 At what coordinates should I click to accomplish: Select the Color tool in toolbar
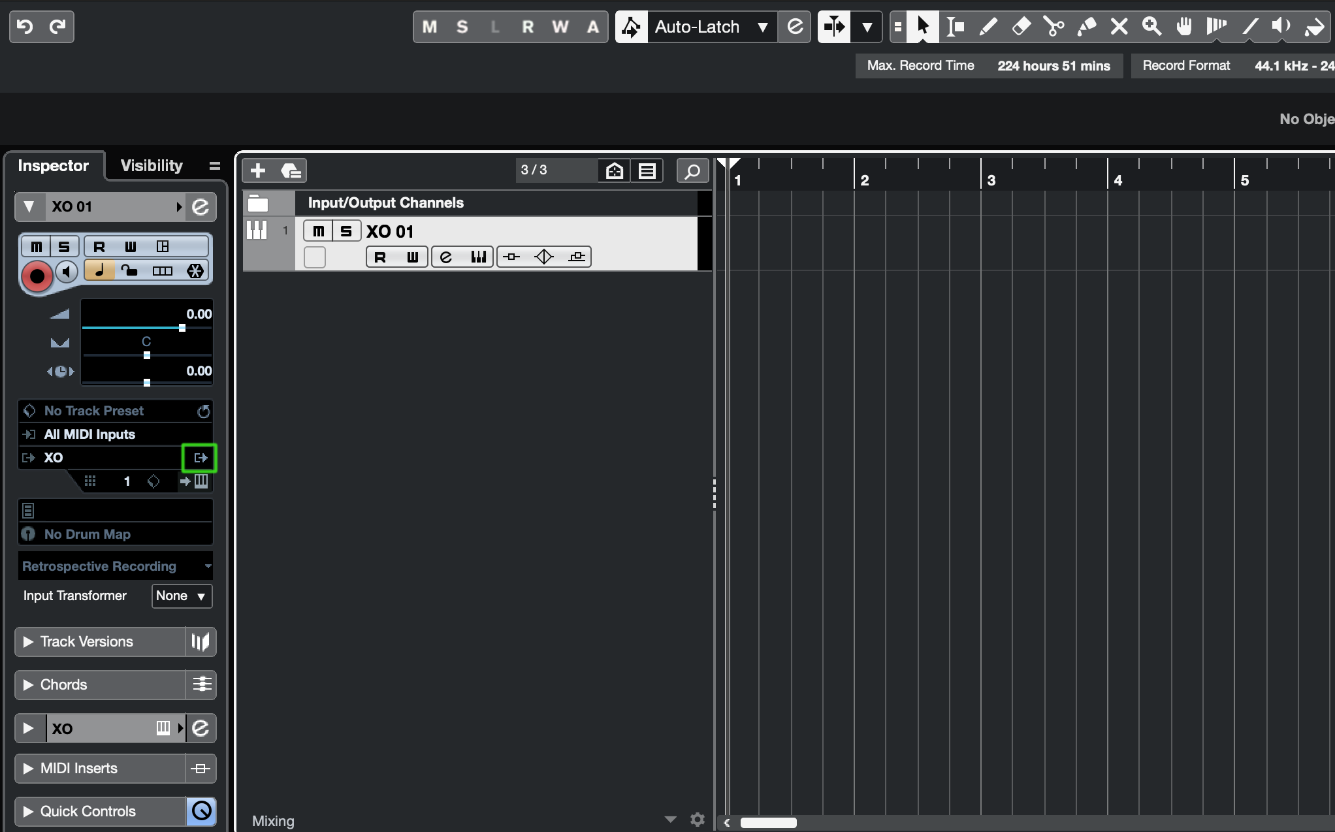click(x=1314, y=27)
